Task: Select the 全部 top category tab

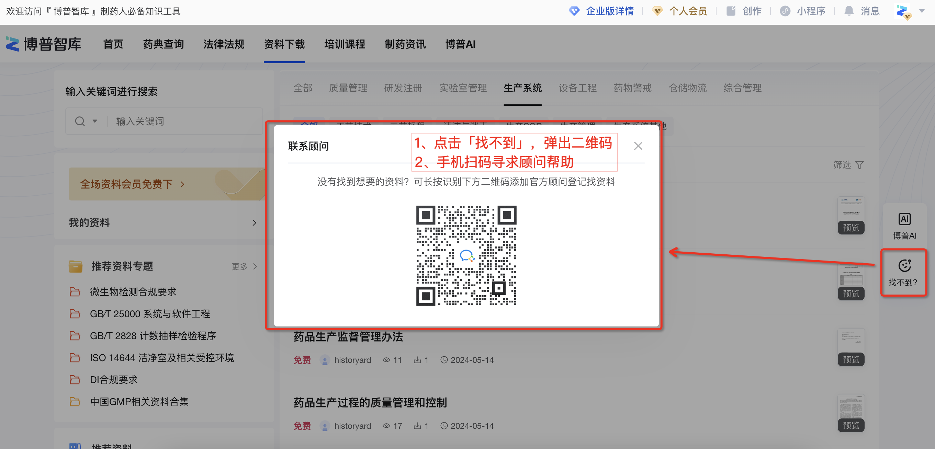Action: (x=303, y=88)
